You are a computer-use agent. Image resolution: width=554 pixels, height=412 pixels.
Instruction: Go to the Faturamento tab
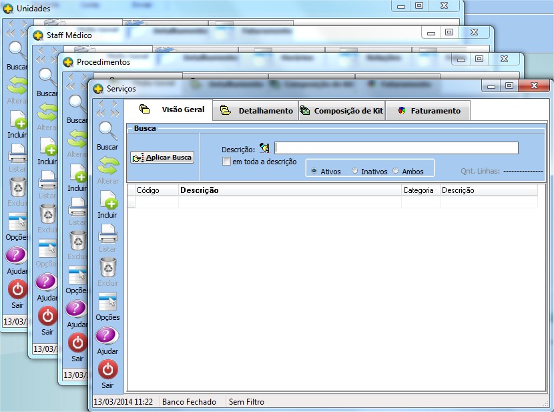[x=429, y=111]
